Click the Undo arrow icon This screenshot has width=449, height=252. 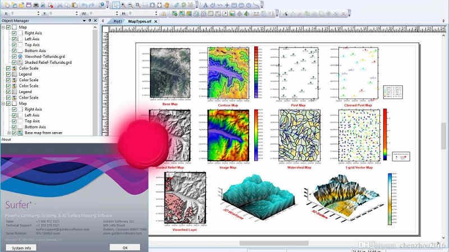click(84, 5)
